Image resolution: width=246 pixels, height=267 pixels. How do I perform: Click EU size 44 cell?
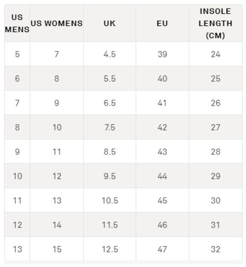point(162,176)
